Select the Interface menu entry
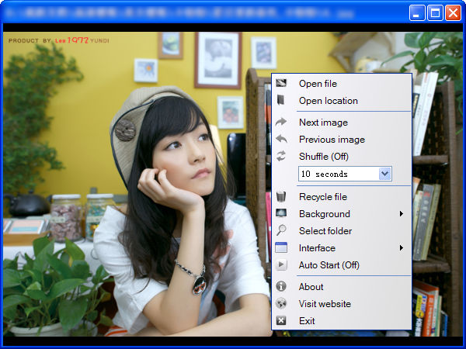Screen dimensions: 466x349 [317, 248]
